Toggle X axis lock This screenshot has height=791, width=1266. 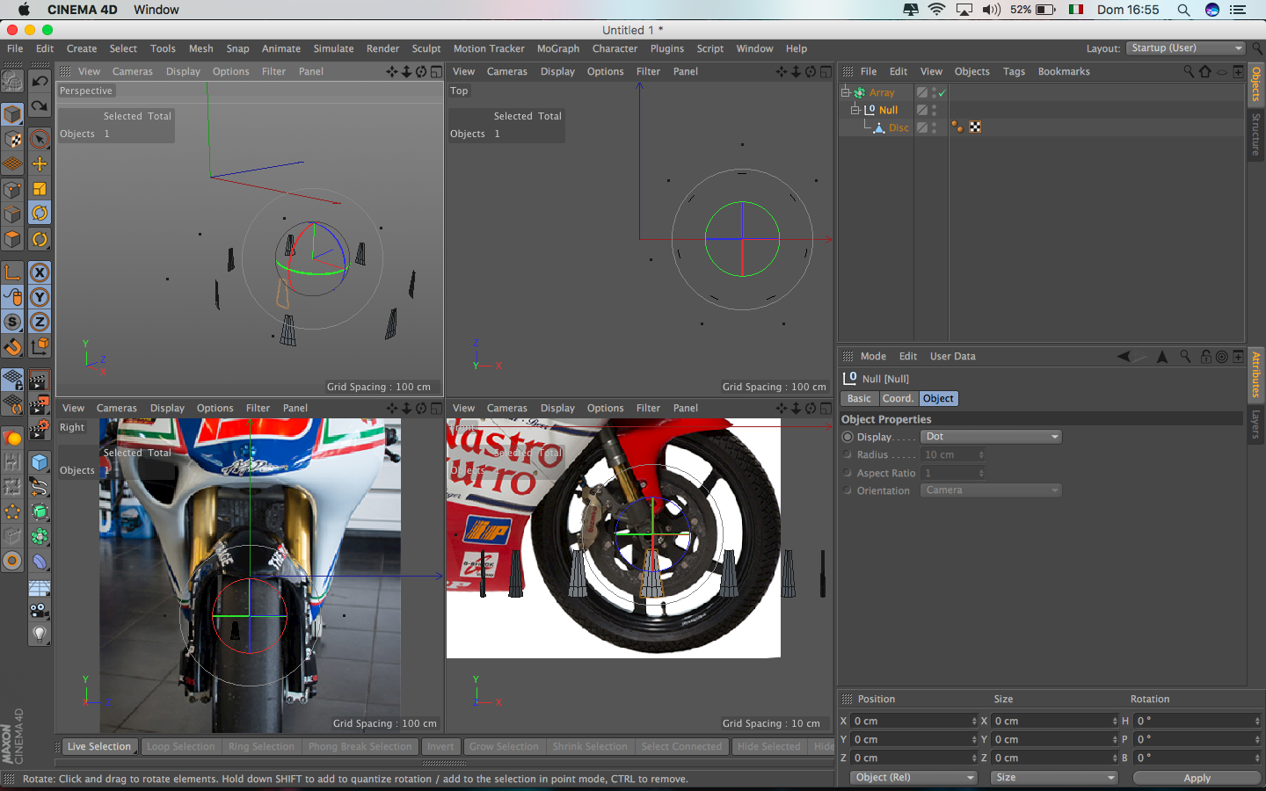[x=40, y=272]
